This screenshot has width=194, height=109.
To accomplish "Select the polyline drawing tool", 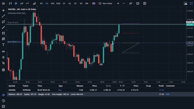I will coord(3,28).
